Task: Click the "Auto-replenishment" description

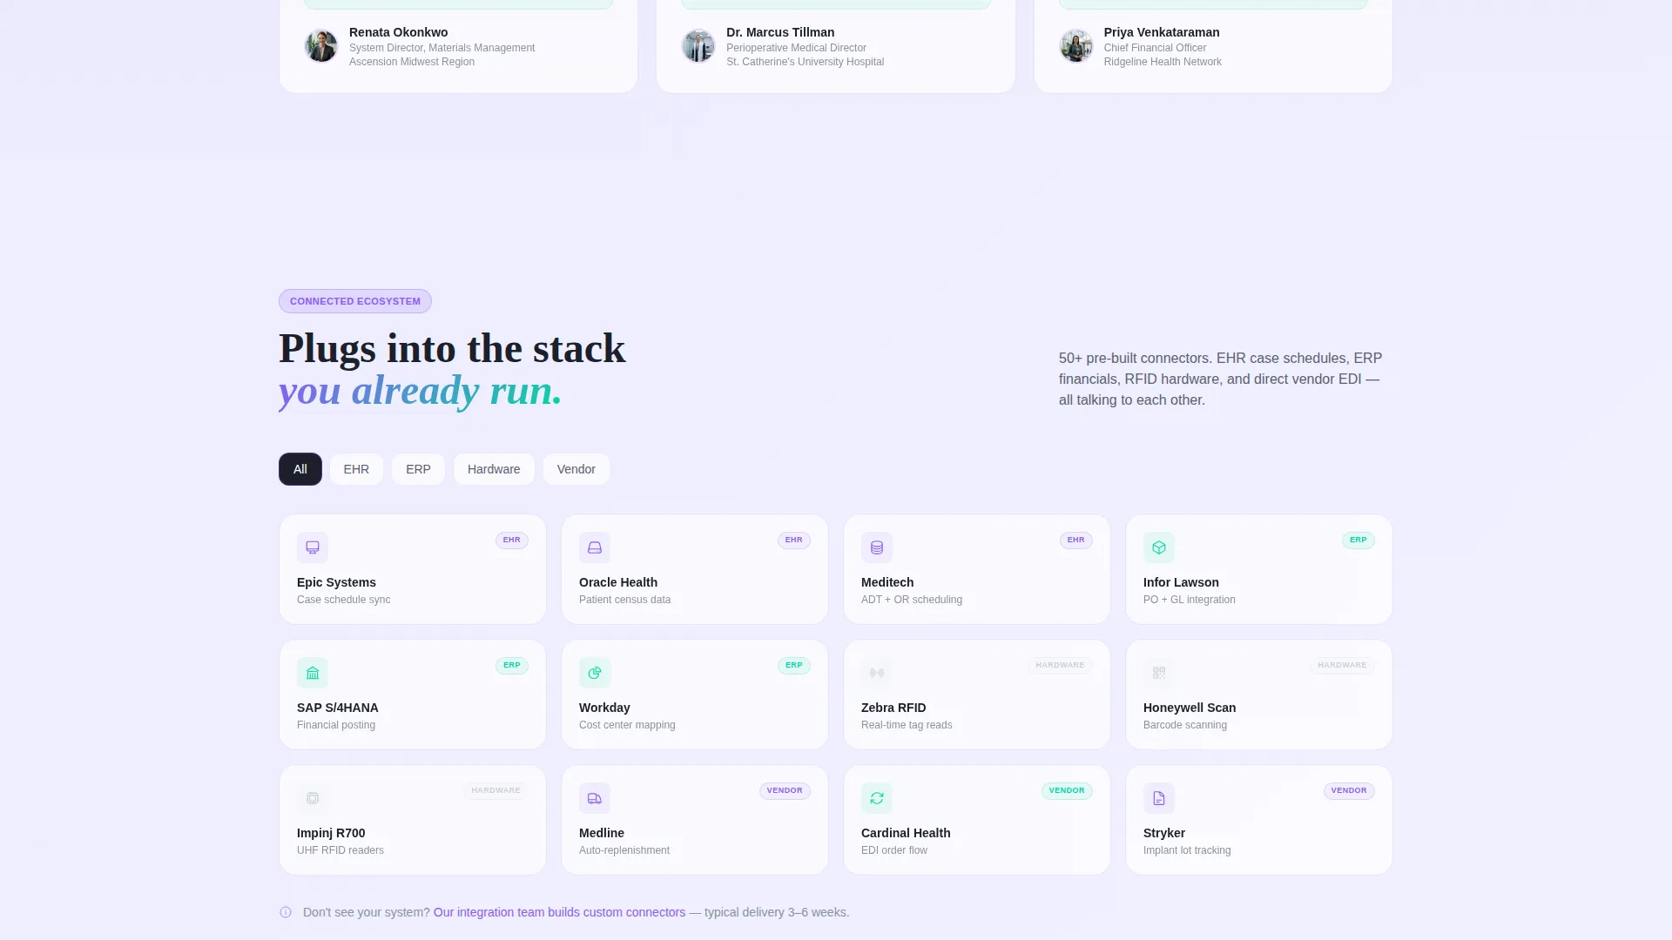Action: (624, 850)
